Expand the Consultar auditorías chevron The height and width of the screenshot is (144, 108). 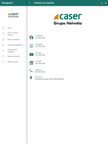(x=25, y=45)
